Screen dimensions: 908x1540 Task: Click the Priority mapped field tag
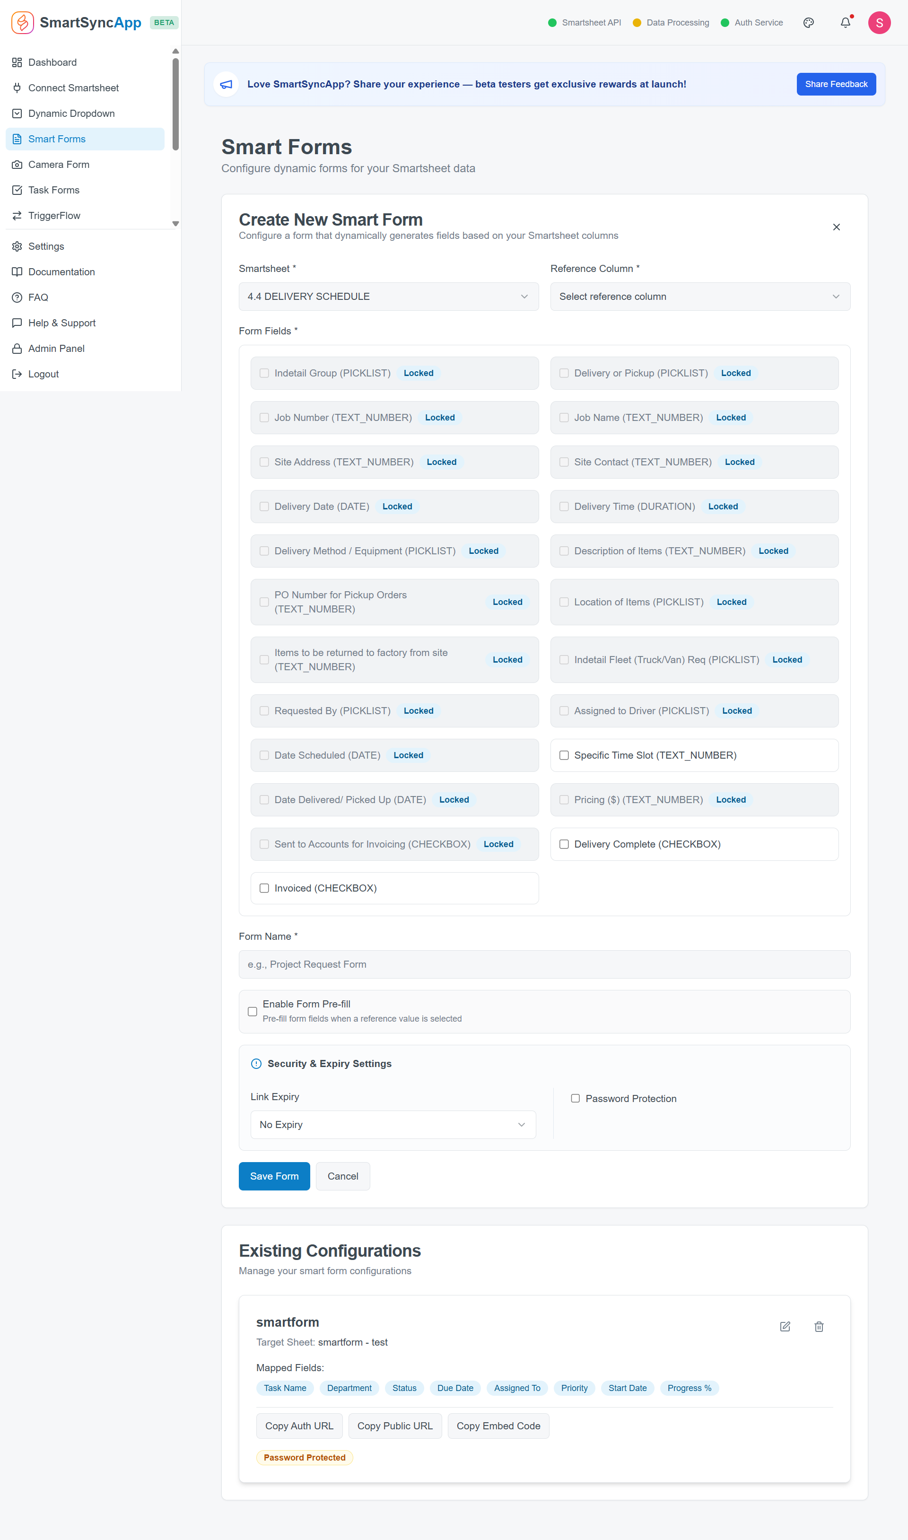coord(574,1388)
